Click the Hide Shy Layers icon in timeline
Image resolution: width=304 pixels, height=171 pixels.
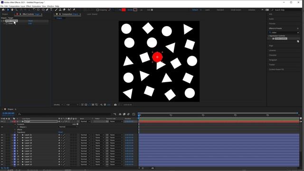coord(120,114)
